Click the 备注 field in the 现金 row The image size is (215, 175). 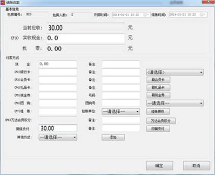point(121,64)
